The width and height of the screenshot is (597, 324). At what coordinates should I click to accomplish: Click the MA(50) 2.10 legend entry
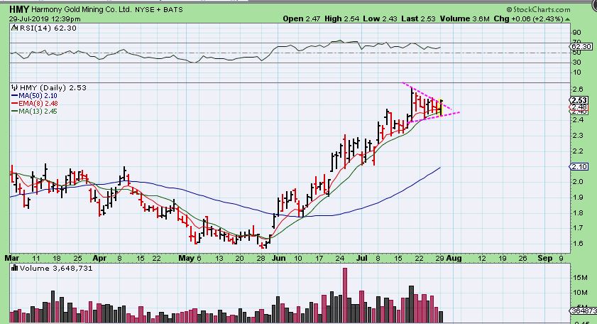[34, 96]
